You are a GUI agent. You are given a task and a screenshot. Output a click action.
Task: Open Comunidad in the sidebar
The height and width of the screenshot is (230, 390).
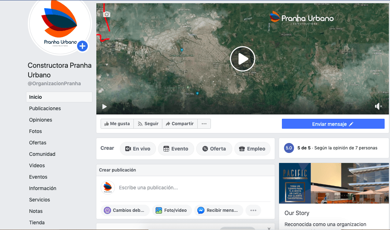42,154
